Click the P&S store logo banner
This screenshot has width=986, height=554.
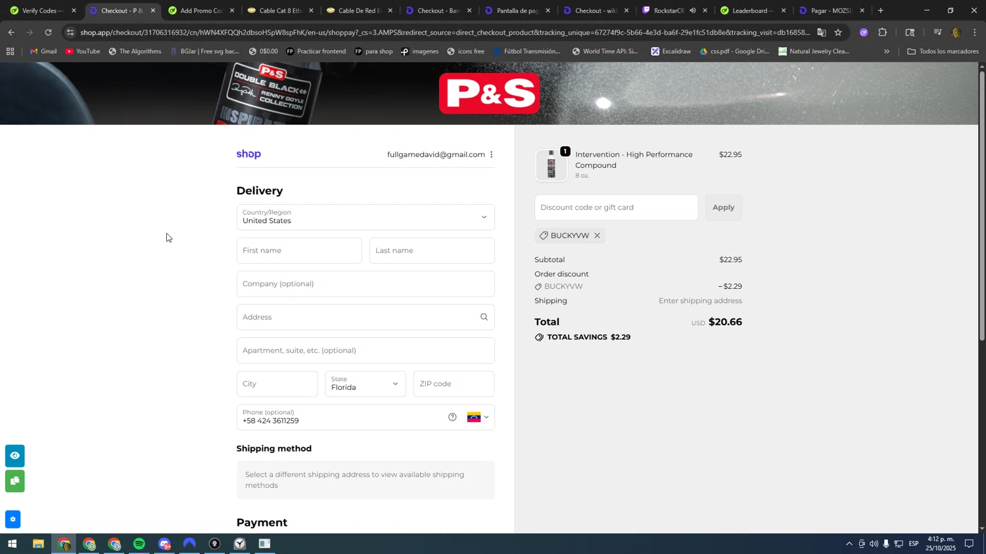[x=490, y=93]
